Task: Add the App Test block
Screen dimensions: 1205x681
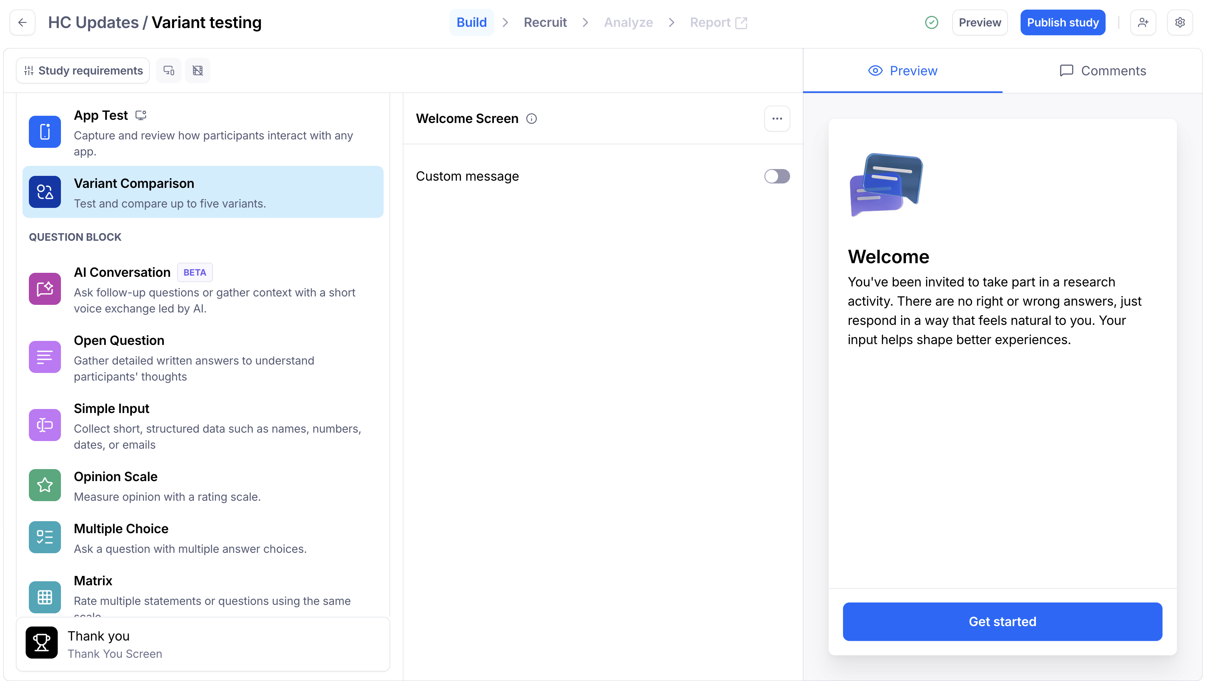Action: (203, 132)
